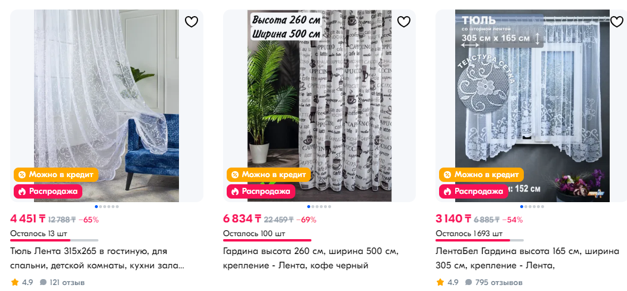
Task: Select second image dot under first product
Action: [100, 207]
